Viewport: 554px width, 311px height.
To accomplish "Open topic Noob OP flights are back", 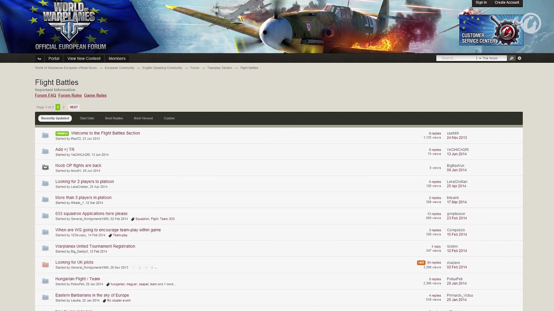I will (78, 165).
